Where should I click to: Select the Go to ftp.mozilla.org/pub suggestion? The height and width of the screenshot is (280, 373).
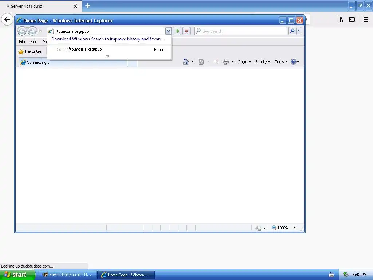(x=109, y=50)
